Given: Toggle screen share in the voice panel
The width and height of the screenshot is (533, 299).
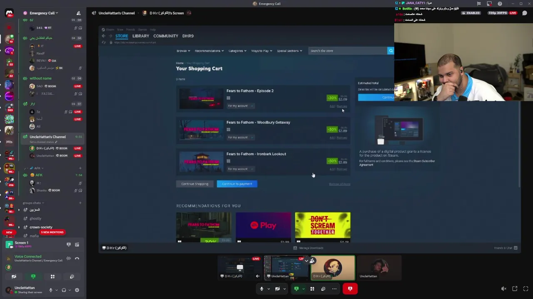Looking at the screenshot, I should [x=33, y=277].
